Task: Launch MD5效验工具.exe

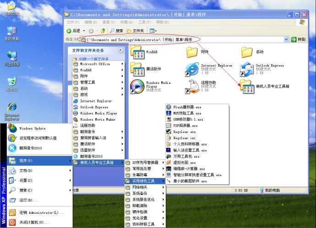Action: [197, 113]
